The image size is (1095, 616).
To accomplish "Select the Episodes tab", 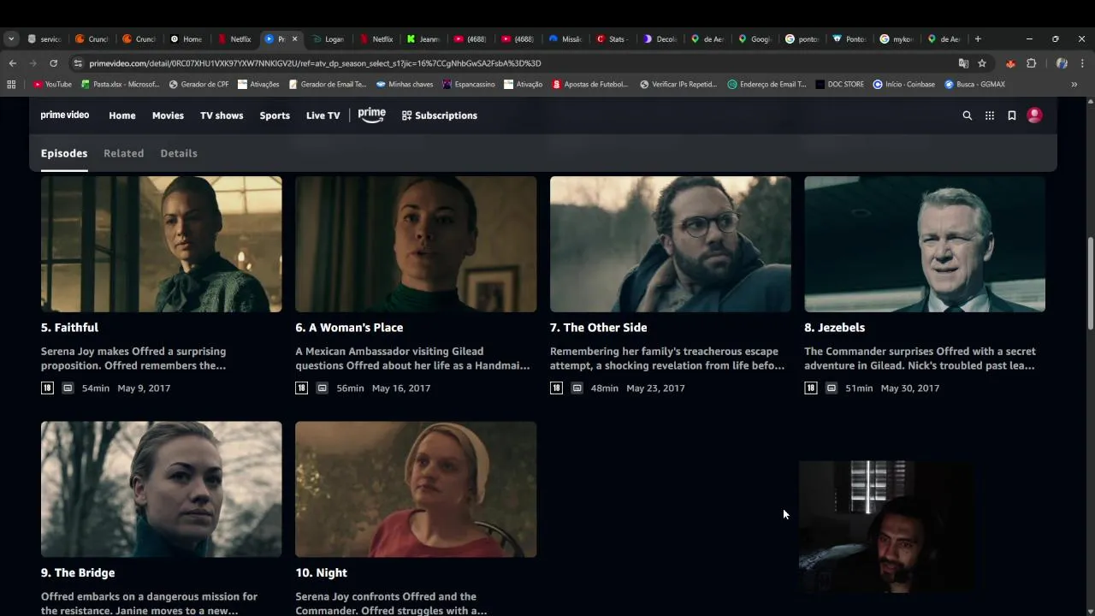I will (64, 153).
